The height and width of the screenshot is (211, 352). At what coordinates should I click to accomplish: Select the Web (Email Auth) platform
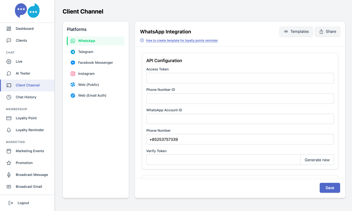96,96
